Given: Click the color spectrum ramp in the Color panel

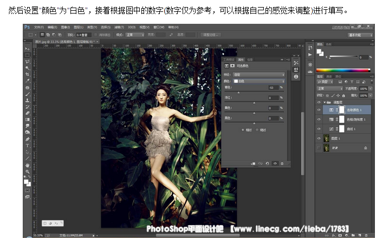Looking at the screenshot, I should (x=343, y=70).
